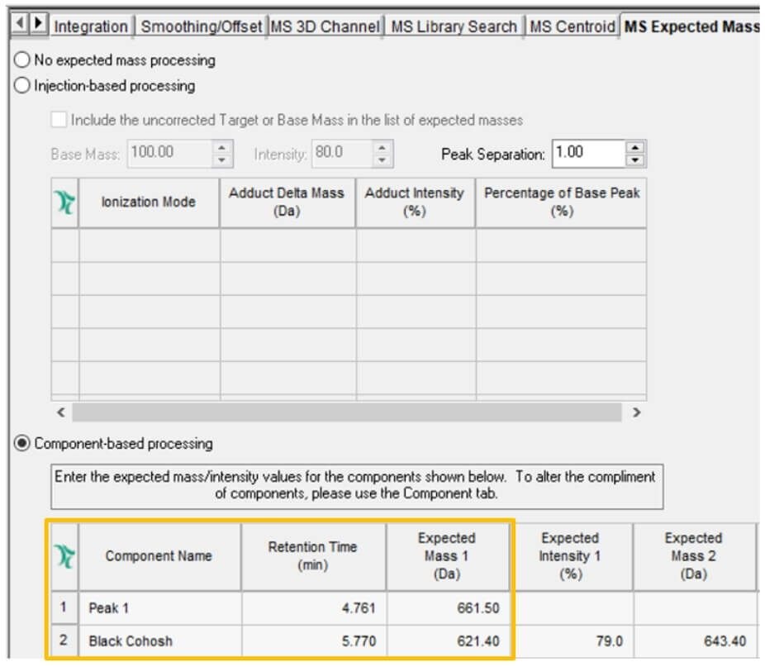Decrease Peak Separation with down arrow
Screen dimensions: 765x667
634,160
